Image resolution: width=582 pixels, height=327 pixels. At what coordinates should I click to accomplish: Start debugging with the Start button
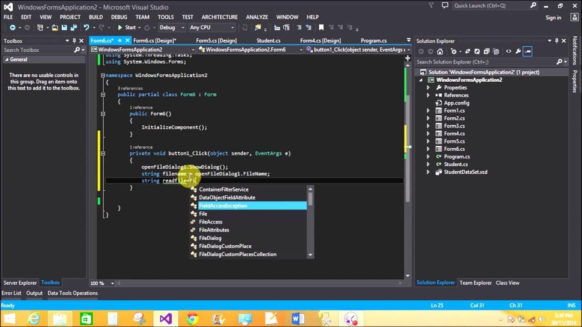(126, 28)
